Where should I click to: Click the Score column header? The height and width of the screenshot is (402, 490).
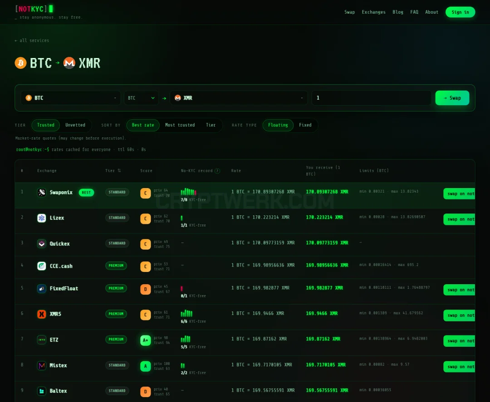tap(146, 171)
